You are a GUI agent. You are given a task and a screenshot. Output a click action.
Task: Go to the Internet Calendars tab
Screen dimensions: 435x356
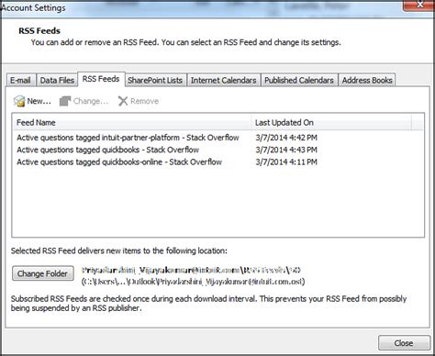(x=224, y=80)
